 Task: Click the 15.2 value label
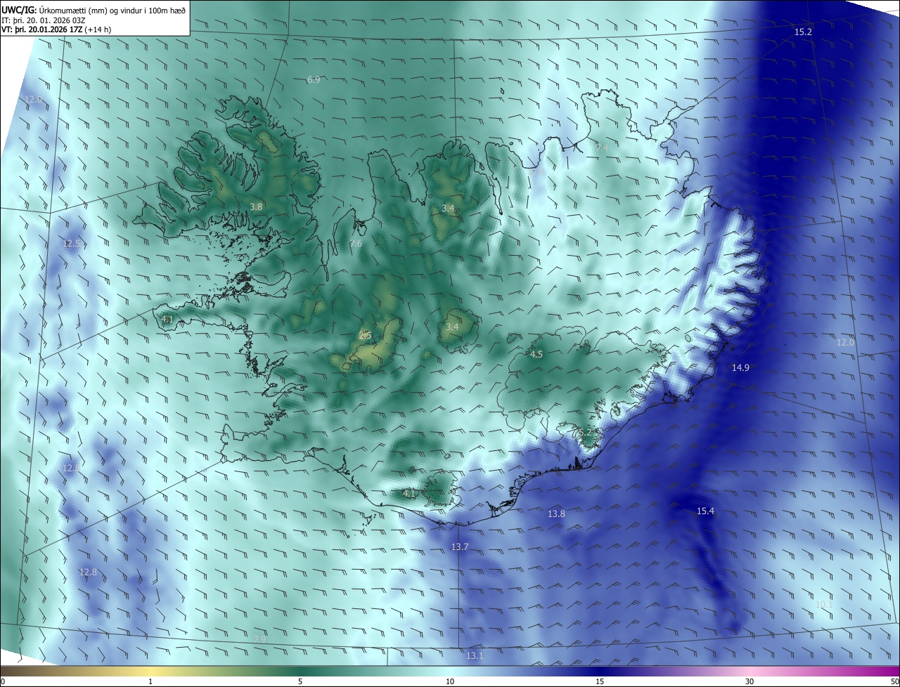803,32
